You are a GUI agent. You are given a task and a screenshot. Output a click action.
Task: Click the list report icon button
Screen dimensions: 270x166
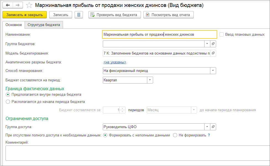pos(79,15)
